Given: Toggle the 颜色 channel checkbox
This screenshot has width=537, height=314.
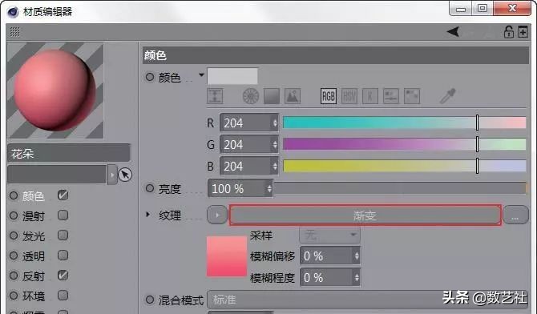Looking at the screenshot, I should pos(63,195).
